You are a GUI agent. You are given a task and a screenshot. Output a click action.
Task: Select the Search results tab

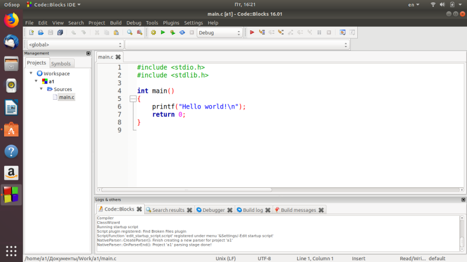coord(168,210)
